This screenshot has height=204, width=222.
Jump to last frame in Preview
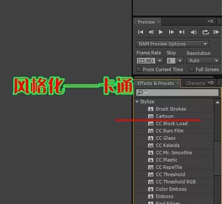[x=182, y=32]
